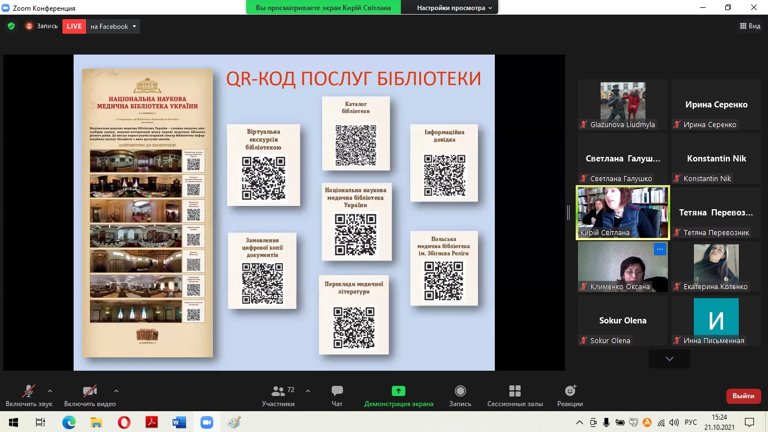Select the Konstantin Nik participant tile
This screenshot has width=768, height=432.
click(716, 159)
